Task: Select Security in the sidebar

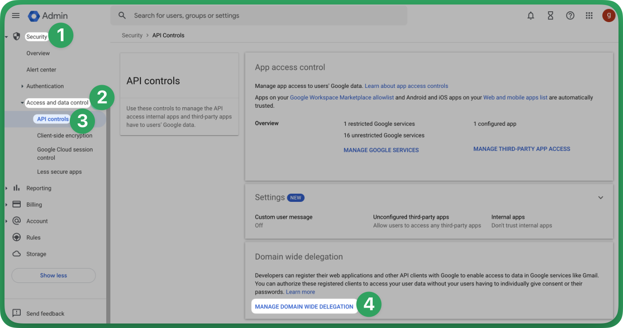Action: click(x=36, y=37)
